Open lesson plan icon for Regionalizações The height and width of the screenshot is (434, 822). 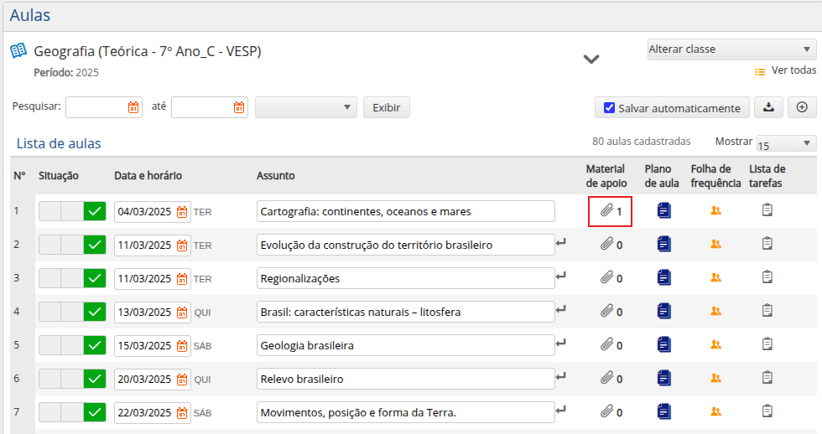(x=663, y=278)
